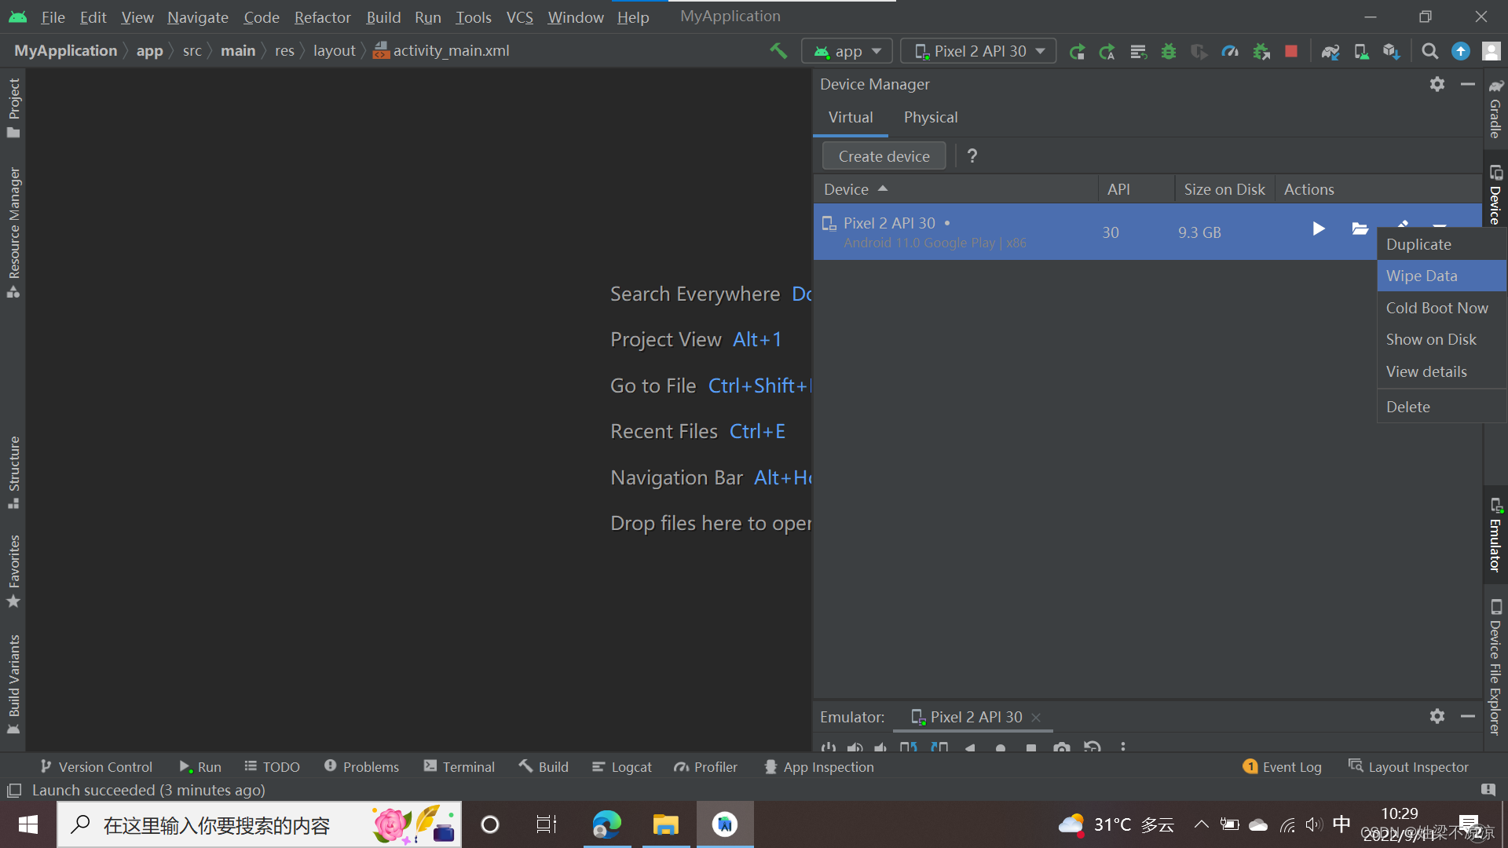This screenshot has width=1508, height=848.
Task: Toggle the Resource Manager side panel
Action: coord(13,232)
